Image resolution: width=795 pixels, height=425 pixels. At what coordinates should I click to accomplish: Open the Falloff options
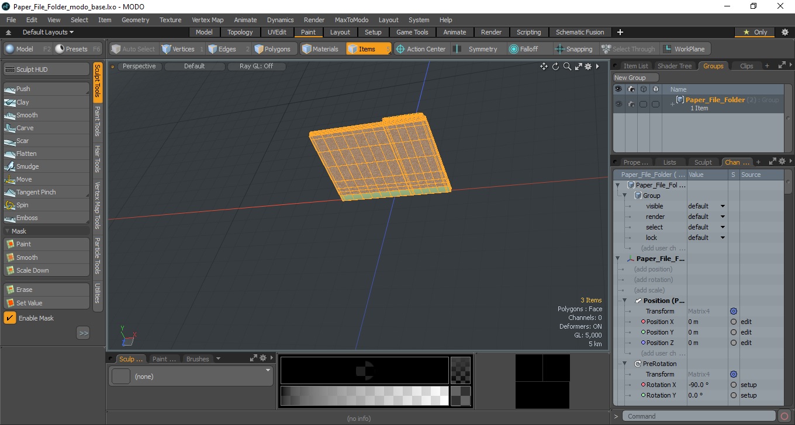click(x=529, y=49)
